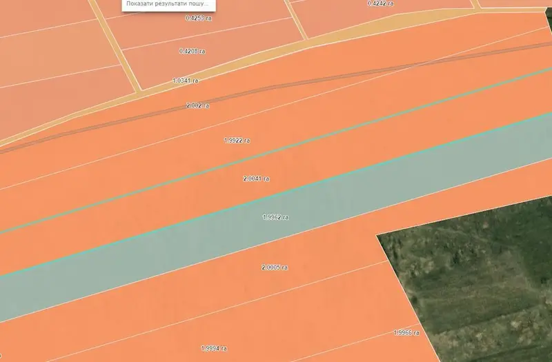552x362 pixels.
Task: Select the parcel labeled 2.0005 га
Action: click(x=275, y=268)
